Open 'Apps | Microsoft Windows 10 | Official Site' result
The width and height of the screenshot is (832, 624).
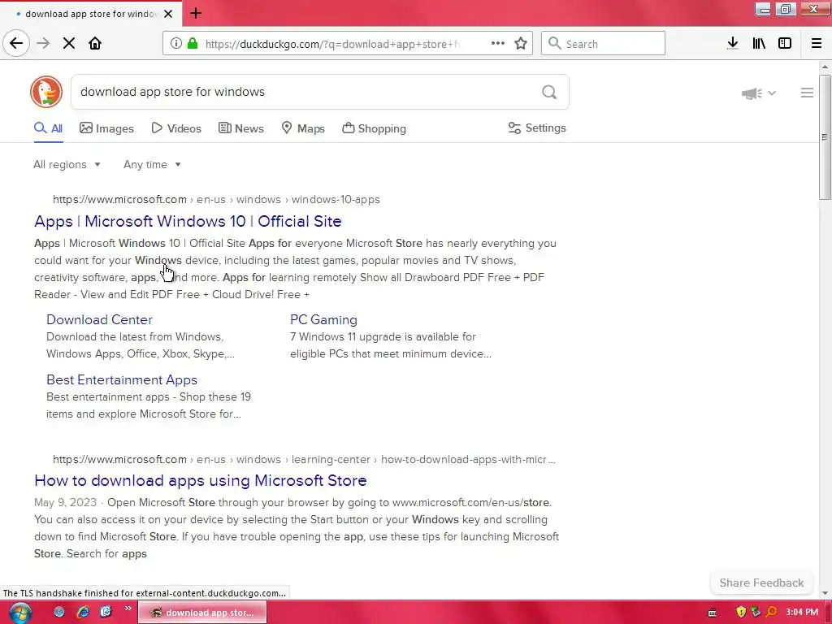coord(188,221)
